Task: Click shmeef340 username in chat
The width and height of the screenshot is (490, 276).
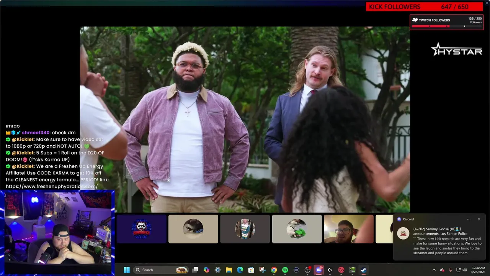Action: [36, 133]
